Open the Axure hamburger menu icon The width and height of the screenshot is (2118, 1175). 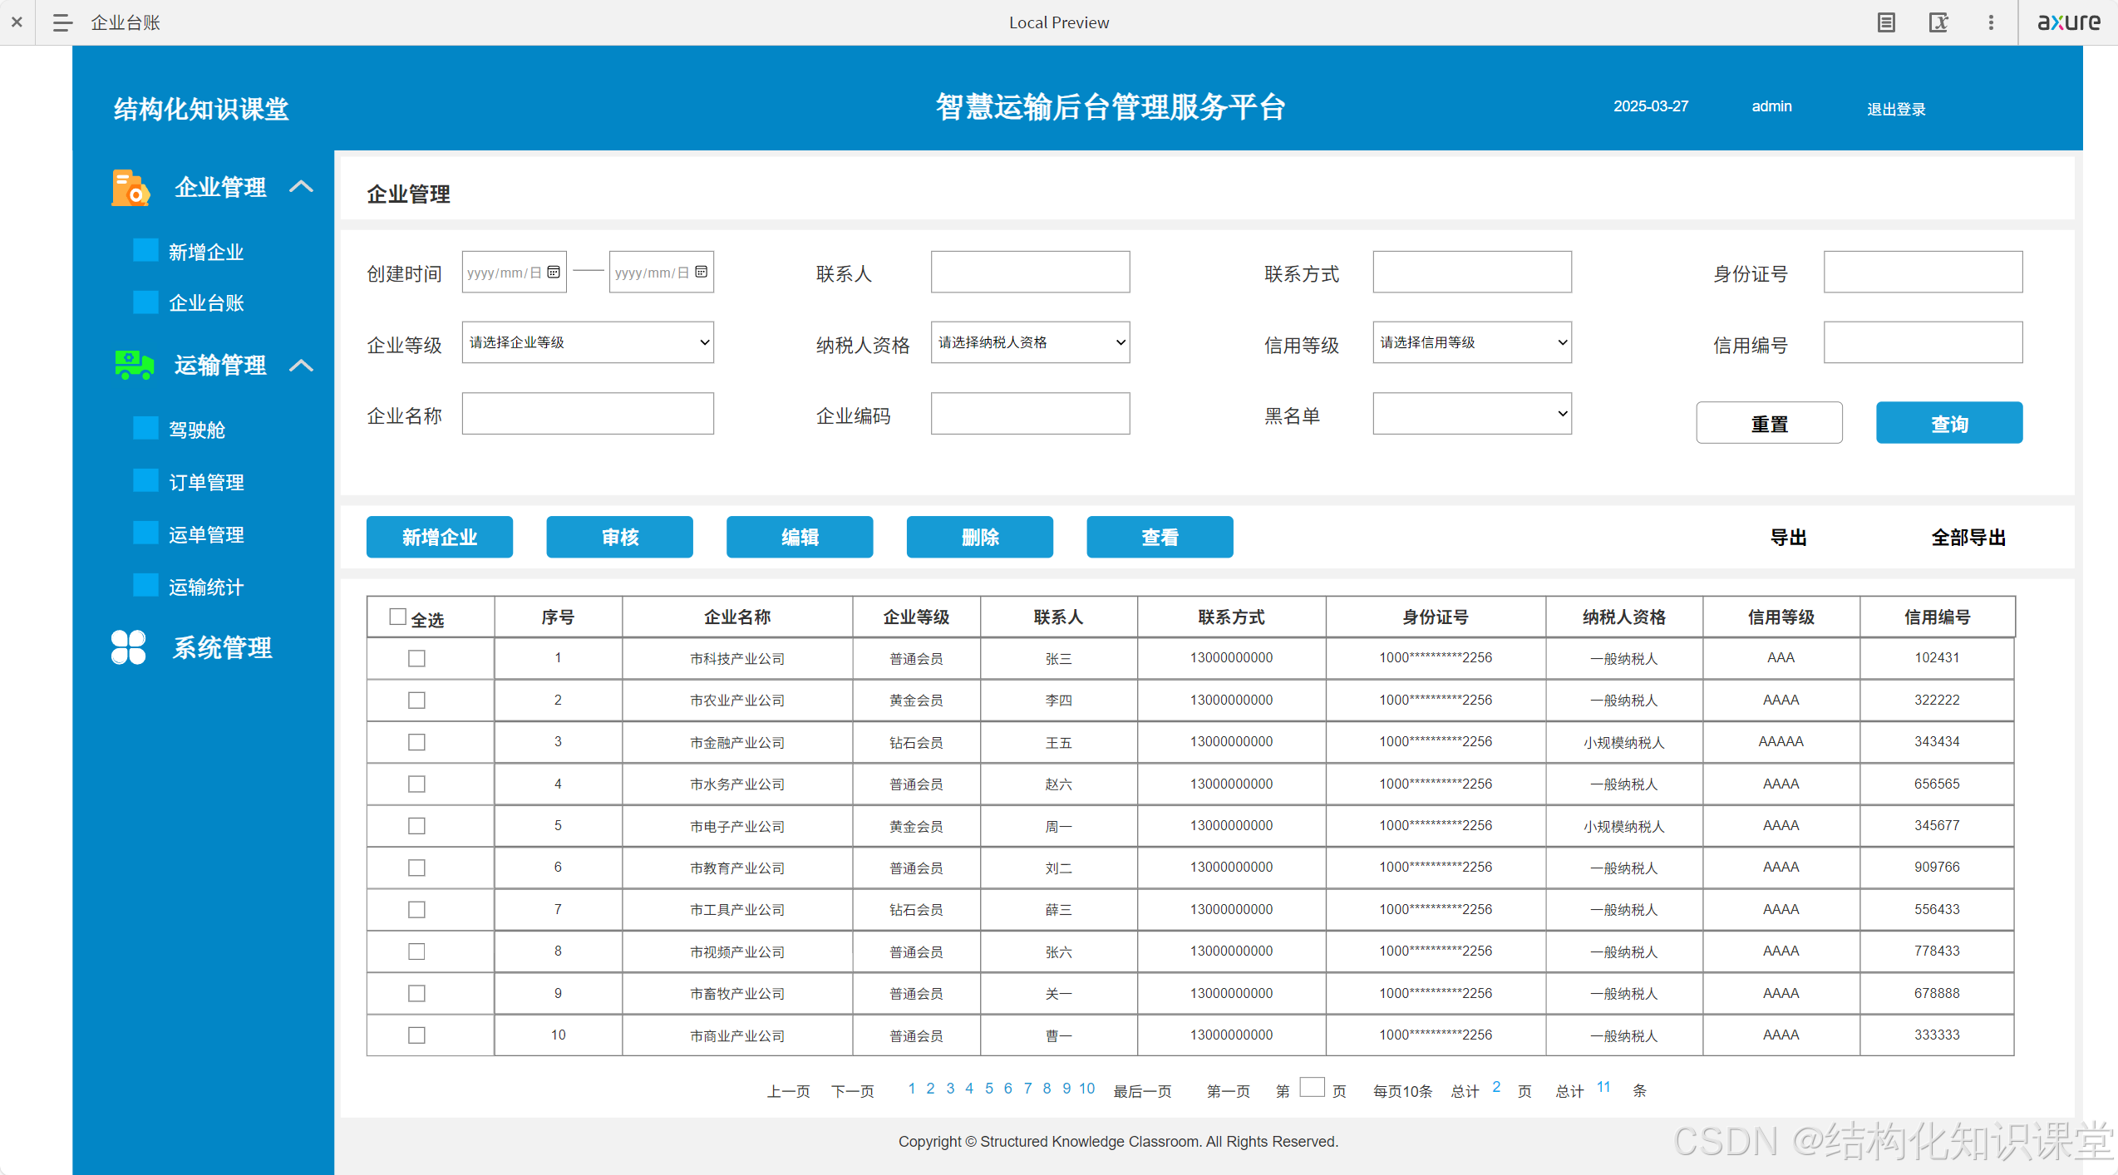click(62, 22)
